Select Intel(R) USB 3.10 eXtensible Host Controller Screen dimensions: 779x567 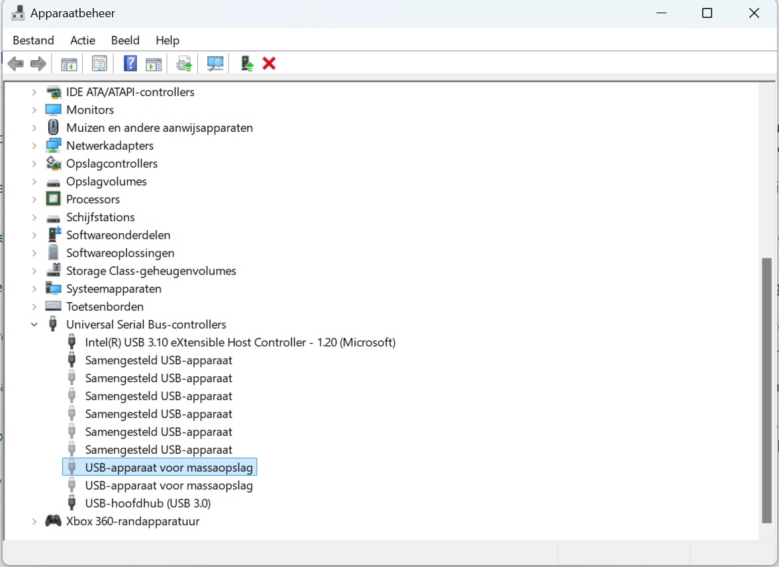240,342
